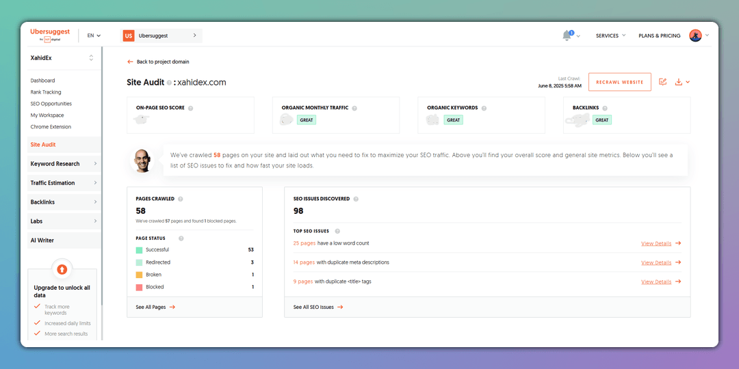Viewport: 739px width, 369px height.
Task: Expand the Labs section
Action: [64, 221]
